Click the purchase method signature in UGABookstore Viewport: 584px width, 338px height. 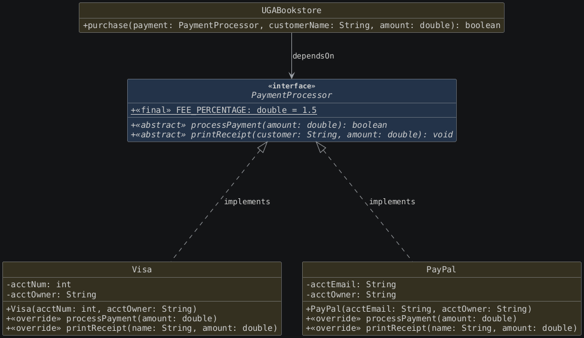click(291, 25)
